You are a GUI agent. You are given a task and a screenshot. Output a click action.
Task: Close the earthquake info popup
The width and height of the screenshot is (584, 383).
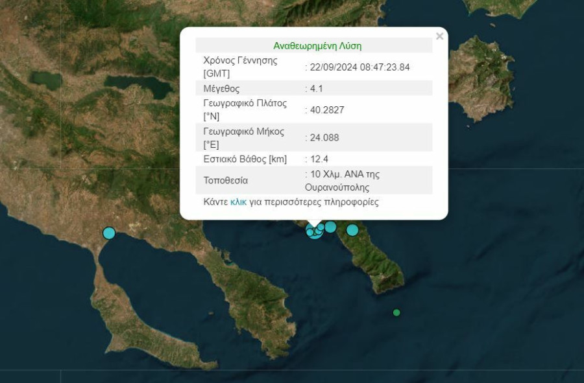click(x=439, y=36)
